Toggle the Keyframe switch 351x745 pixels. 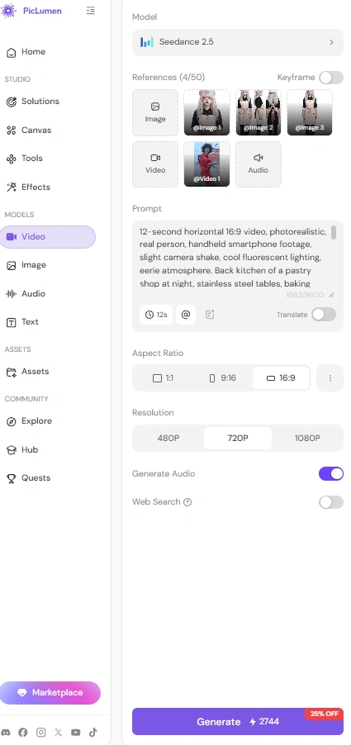click(x=330, y=78)
